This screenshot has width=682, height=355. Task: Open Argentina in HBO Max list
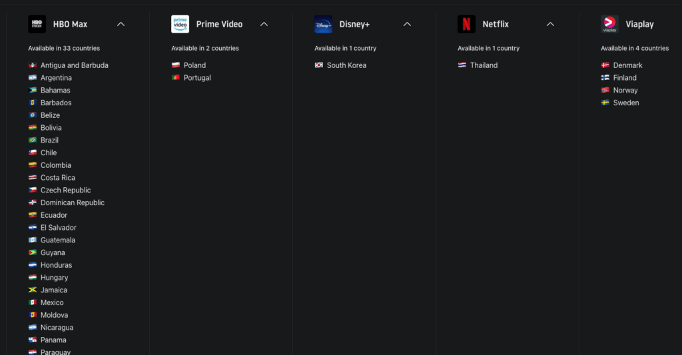click(56, 78)
